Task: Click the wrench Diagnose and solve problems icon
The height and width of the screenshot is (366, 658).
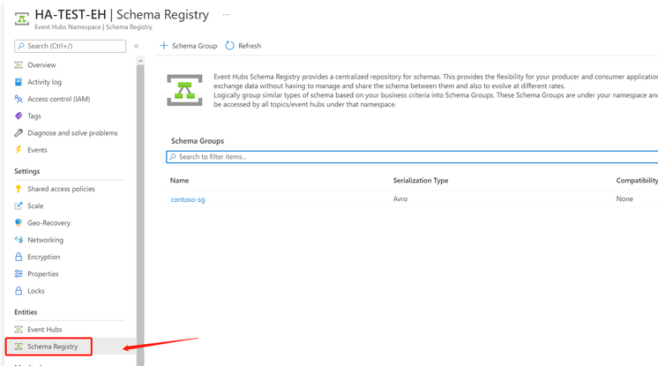Action: 19,133
